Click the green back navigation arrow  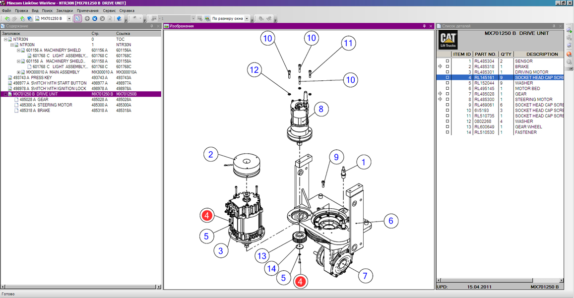[7, 19]
